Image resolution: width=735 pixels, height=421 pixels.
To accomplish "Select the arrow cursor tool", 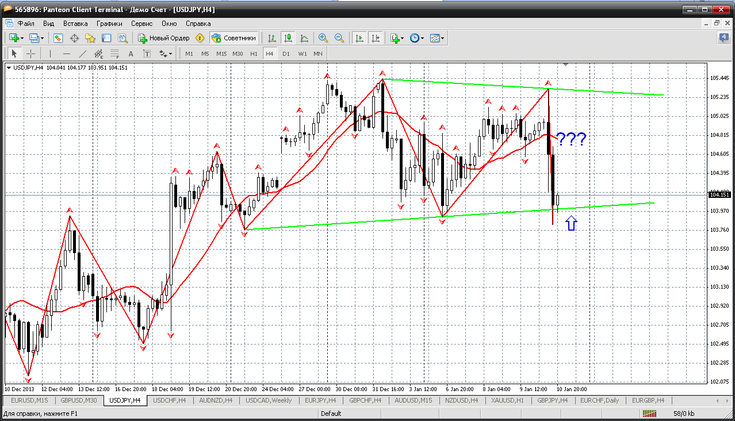I will [x=14, y=53].
